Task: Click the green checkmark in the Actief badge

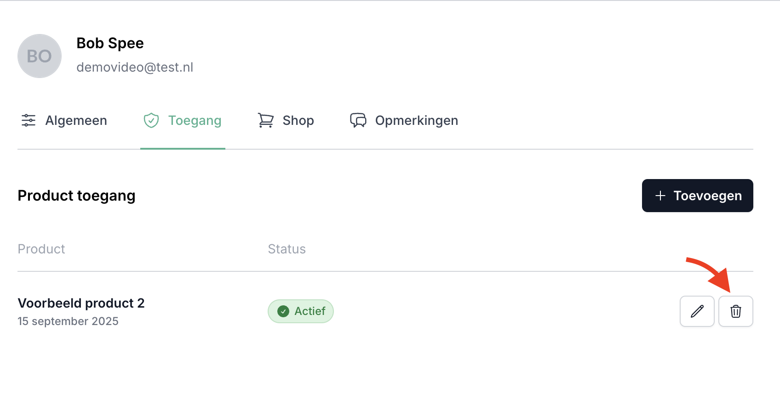Action: (283, 311)
